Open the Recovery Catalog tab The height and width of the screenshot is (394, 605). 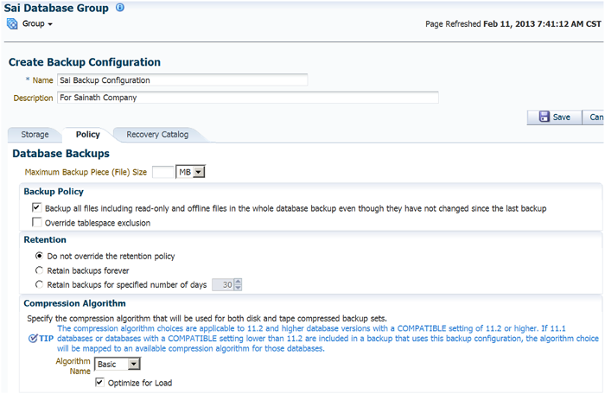(x=156, y=135)
